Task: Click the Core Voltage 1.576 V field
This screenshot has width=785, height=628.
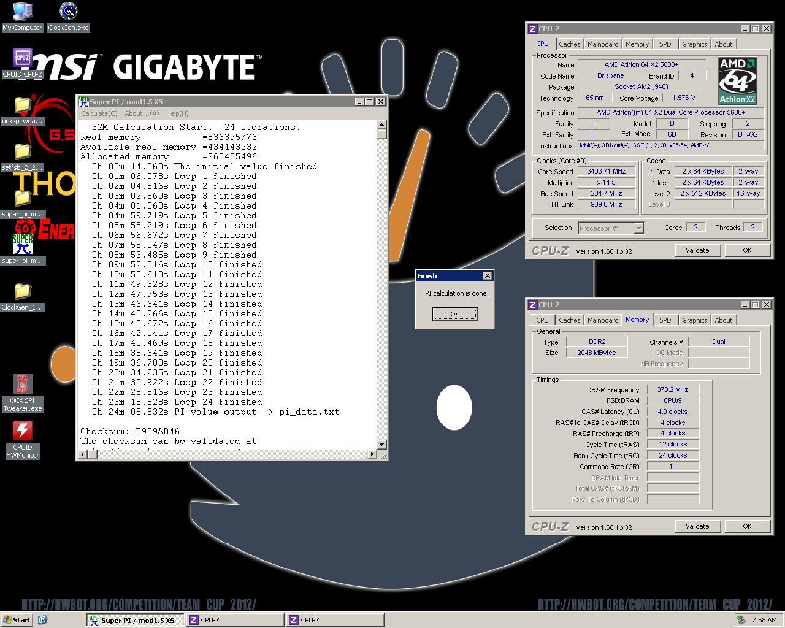Action: 684,98
